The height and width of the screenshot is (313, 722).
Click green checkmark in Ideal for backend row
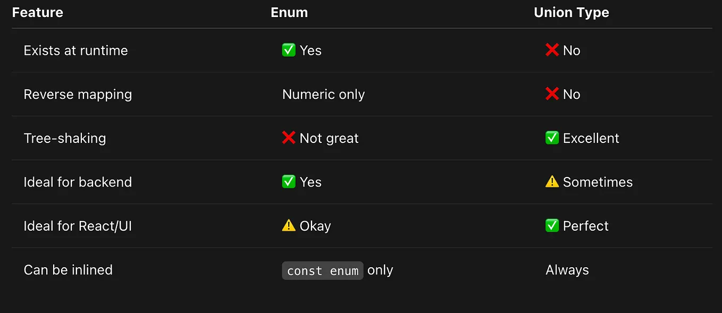(x=289, y=182)
